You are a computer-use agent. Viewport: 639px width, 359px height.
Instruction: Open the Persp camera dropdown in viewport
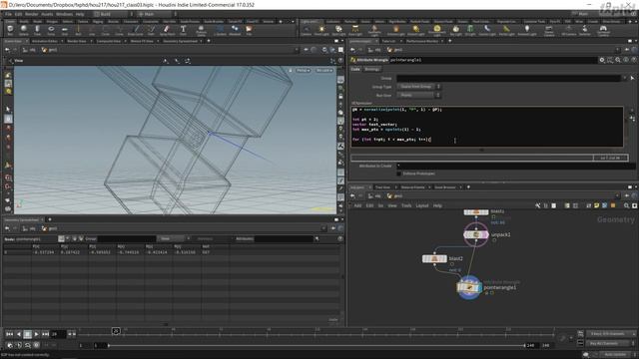pos(303,71)
